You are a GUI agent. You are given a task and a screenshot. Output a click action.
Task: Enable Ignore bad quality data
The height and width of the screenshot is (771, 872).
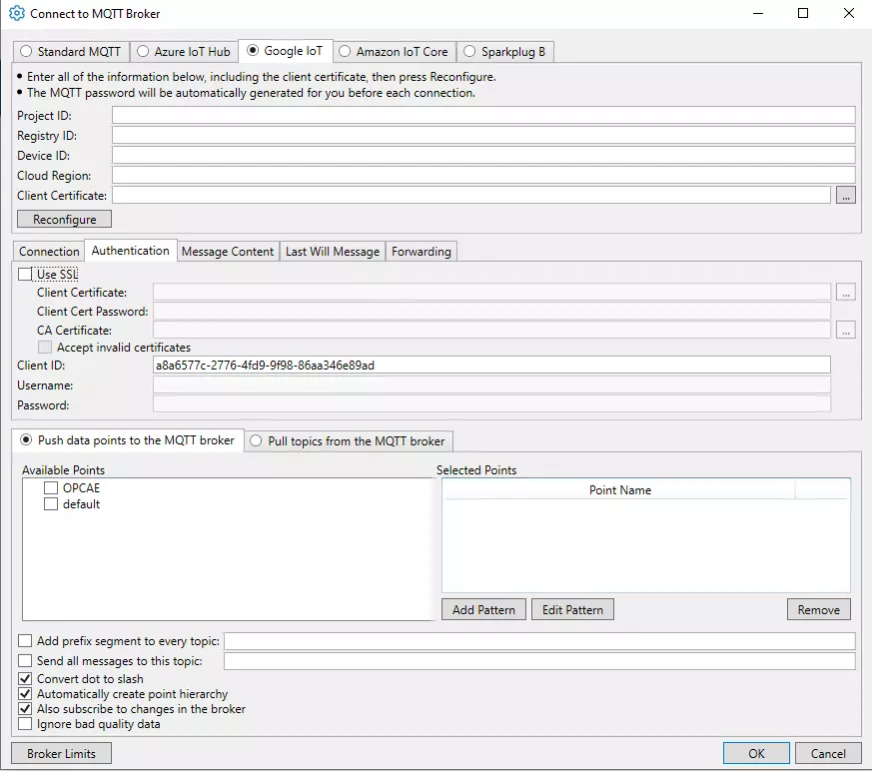pyautogui.click(x=24, y=724)
